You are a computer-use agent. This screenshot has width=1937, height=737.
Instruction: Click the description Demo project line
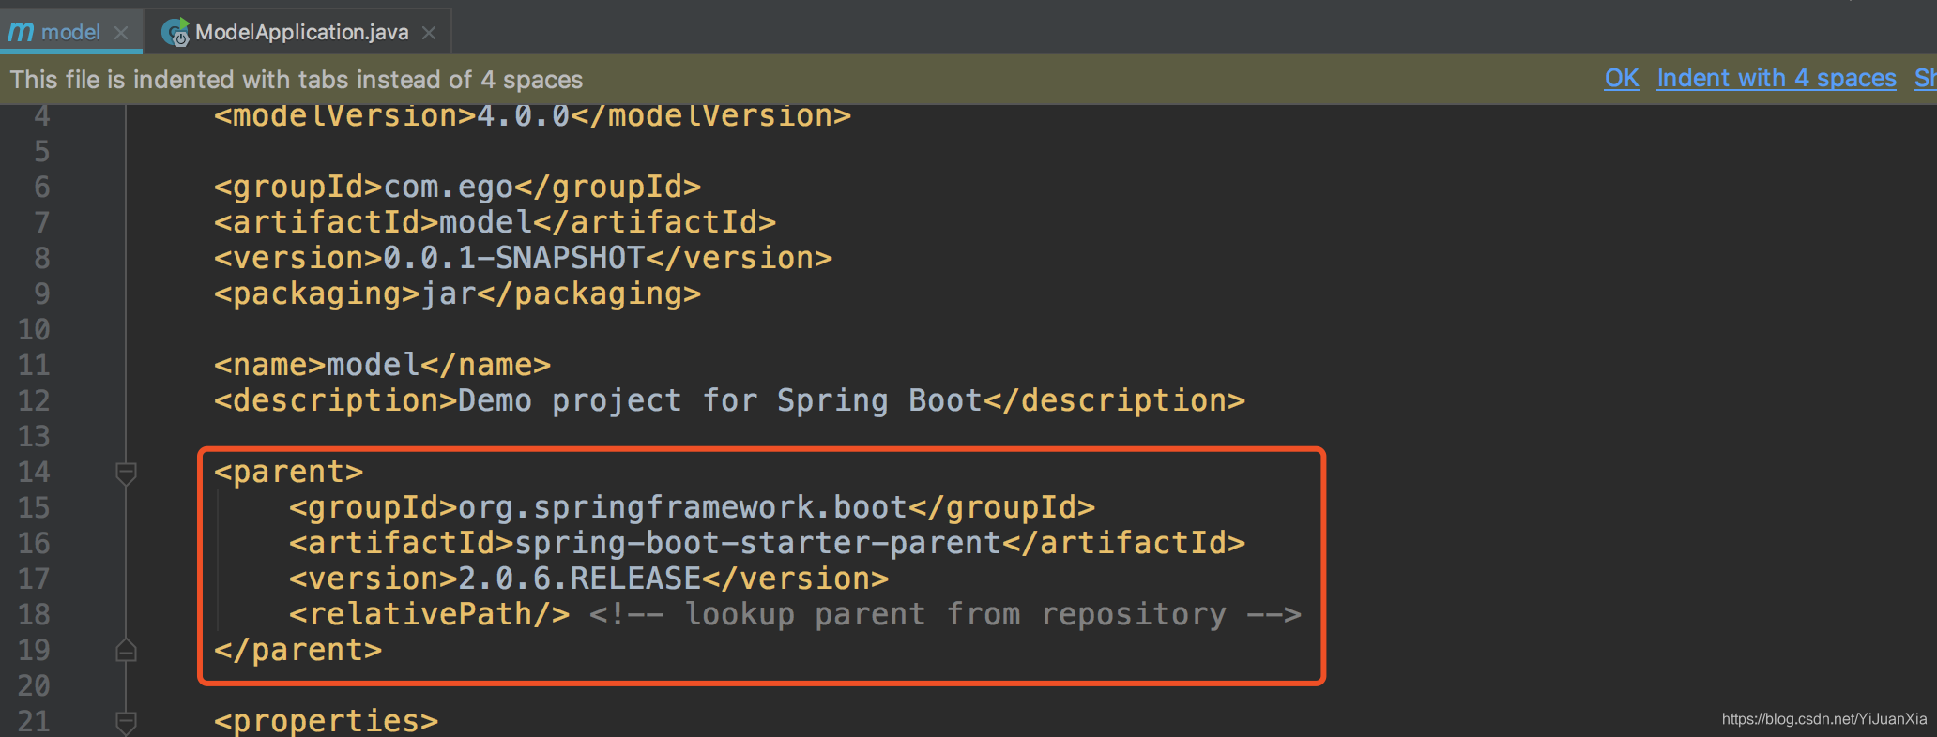coord(729,401)
